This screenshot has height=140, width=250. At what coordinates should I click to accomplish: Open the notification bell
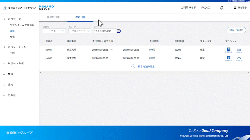click(222, 8)
